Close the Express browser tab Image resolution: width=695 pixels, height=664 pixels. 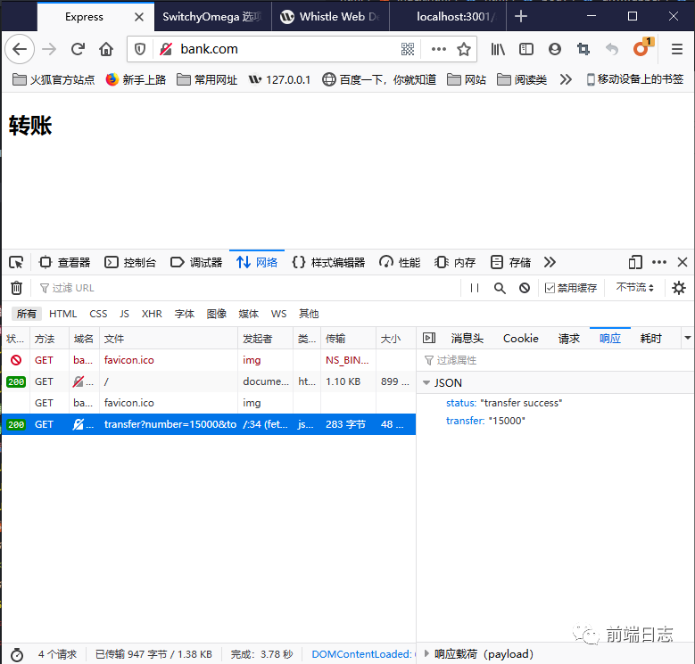tap(139, 17)
